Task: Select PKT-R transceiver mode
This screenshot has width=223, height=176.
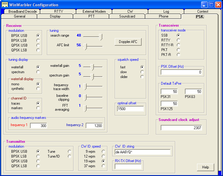Action: point(178,55)
